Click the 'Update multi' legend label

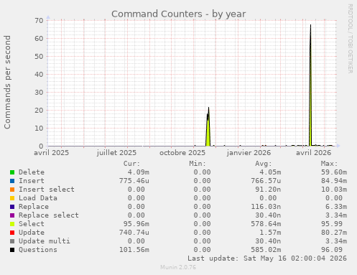45,241
